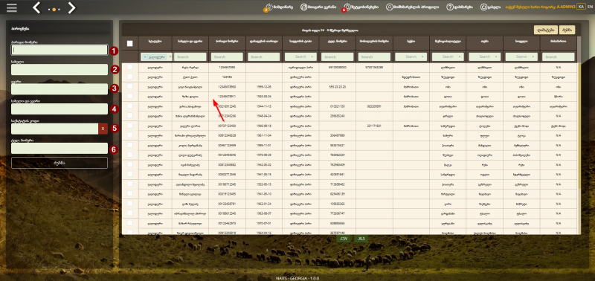Sort by the telephone number column header
Screen dimensions: 595x281
click(338, 41)
